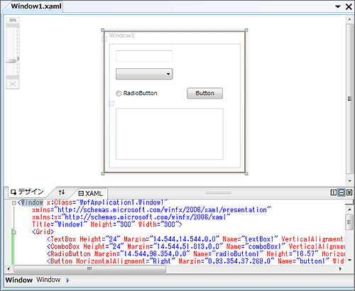Click the grid rail icon beside Window1 title

click(x=104, y=39)
